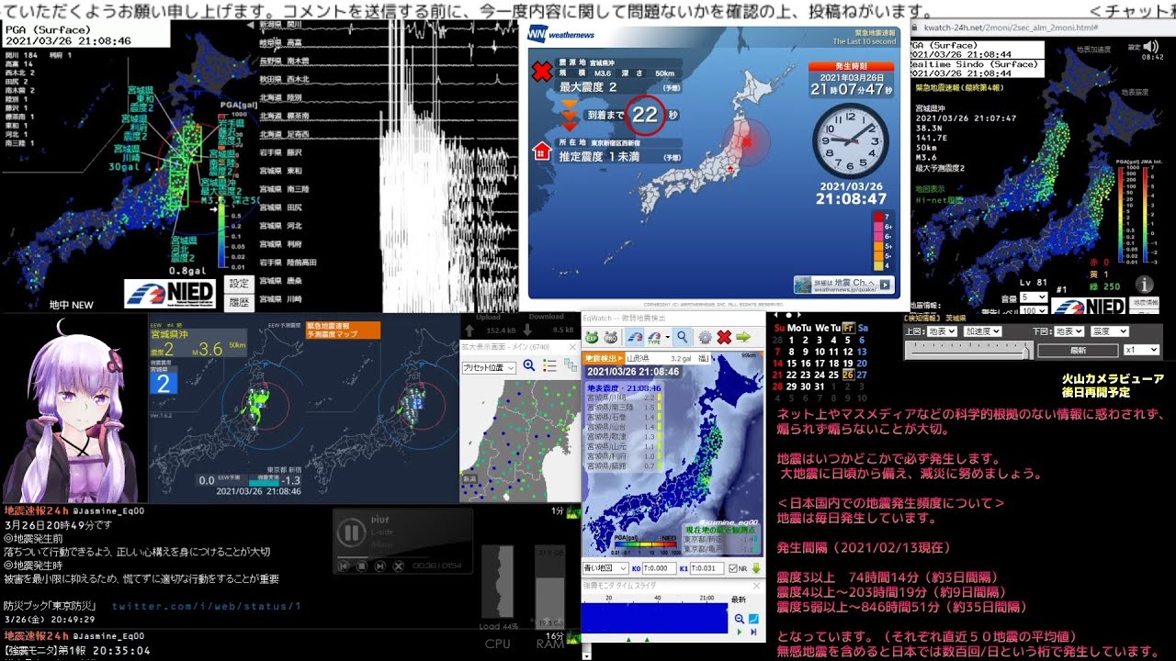Click the green arrow icon in EqWatch toolbar
The height and width of the screenshot is (661, 1176).
(x=743, y=337)
